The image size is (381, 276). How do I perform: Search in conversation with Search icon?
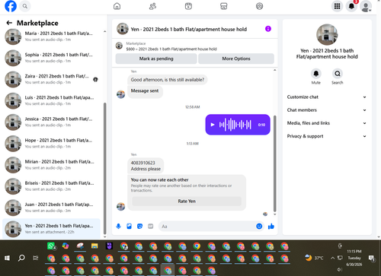tap(338, 74)
